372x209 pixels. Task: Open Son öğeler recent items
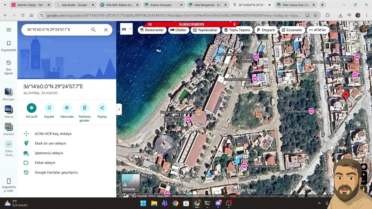coord(9,67)
